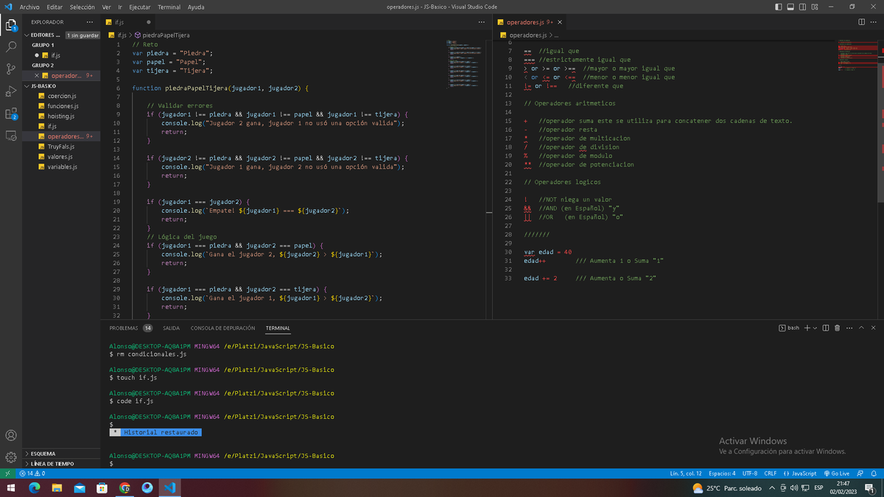Create a new terminal with plus icon

[807, 328]
